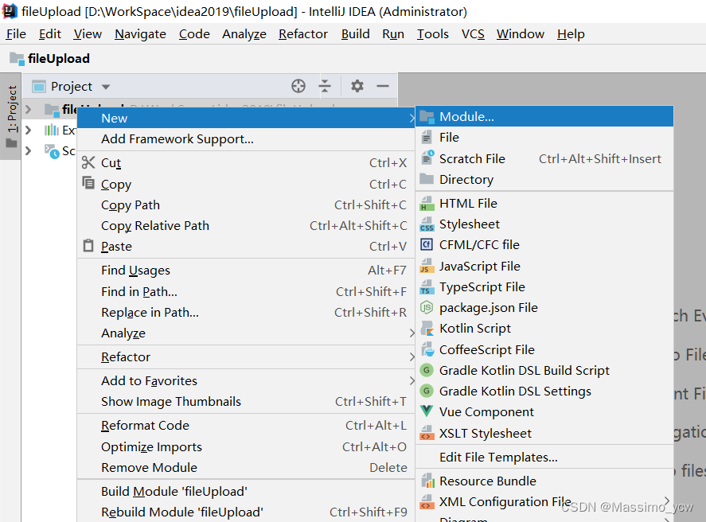Expand the Analyze submenu arrow
Viewport: 706px width, 522px height.
click(x=412, y=333)
